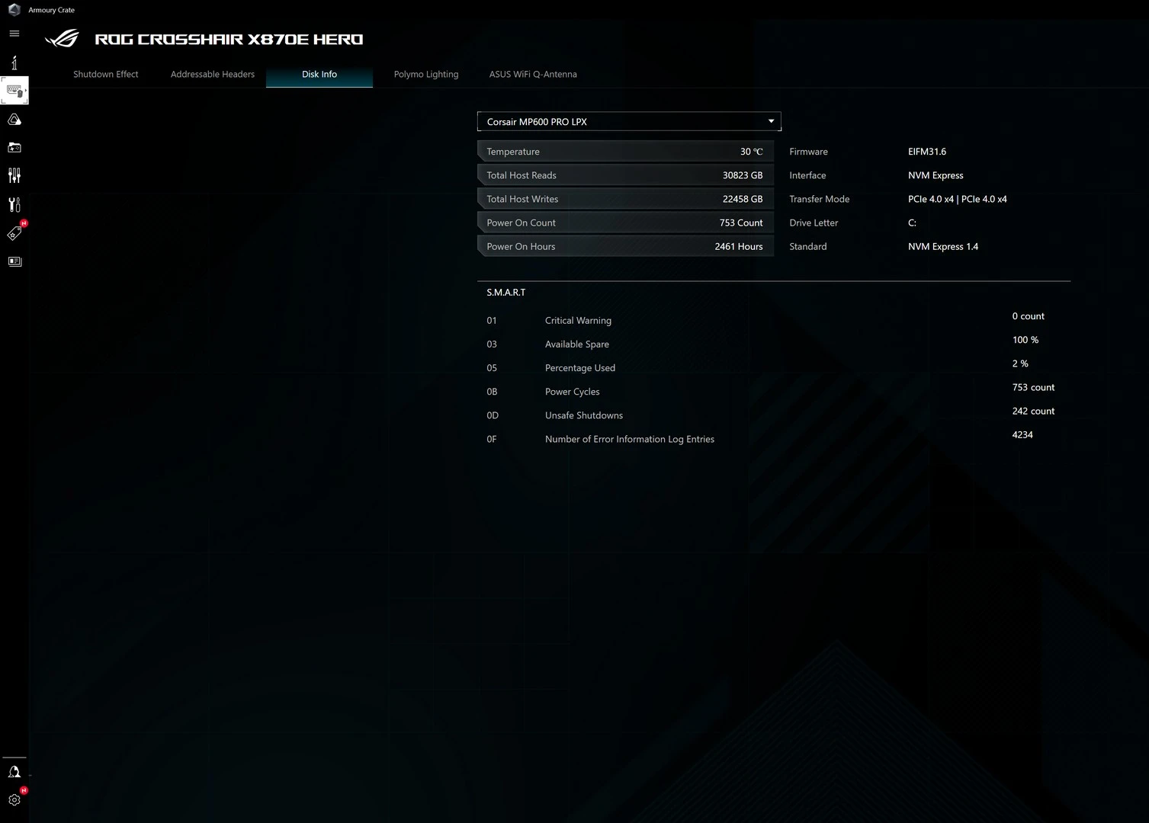Screen dimensions: 1149x823
Task: Open the Home info sidebar icon
Action: [14, 62]
